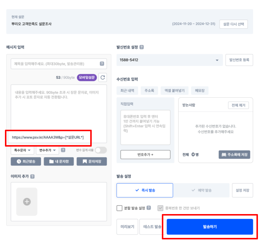Viewport: 262px width, 242px height.
Task: Click 미리보기 button
Action: click(x=127, y=227)
